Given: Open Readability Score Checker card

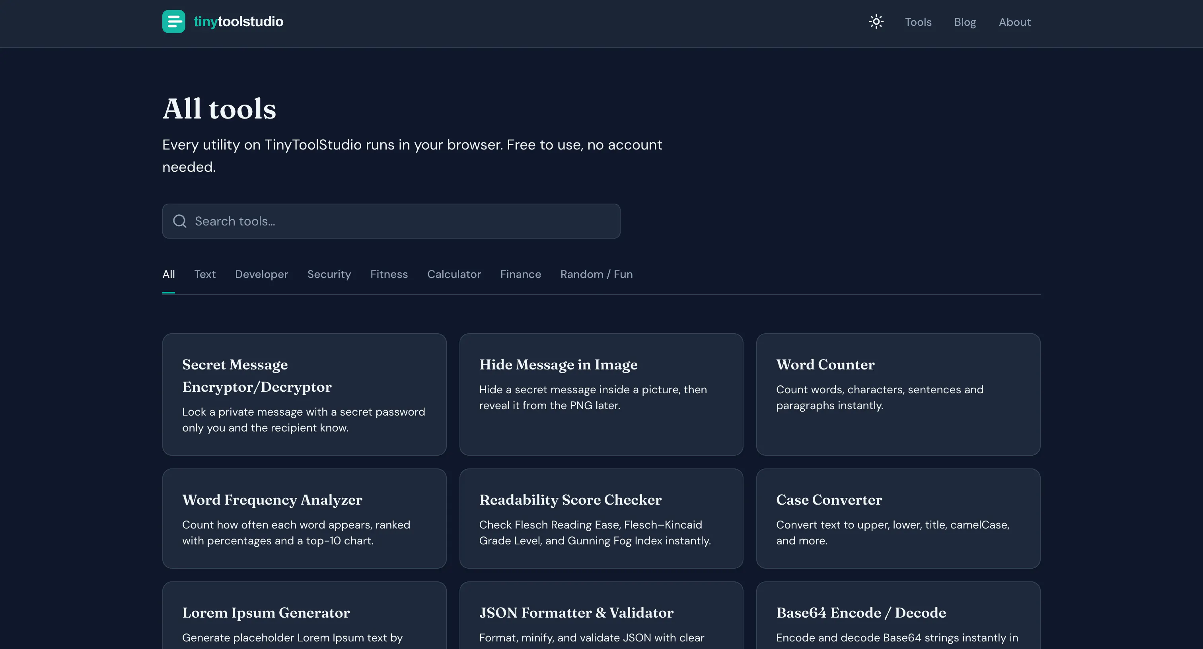Looking at the screenshot, I should (601, 518).
